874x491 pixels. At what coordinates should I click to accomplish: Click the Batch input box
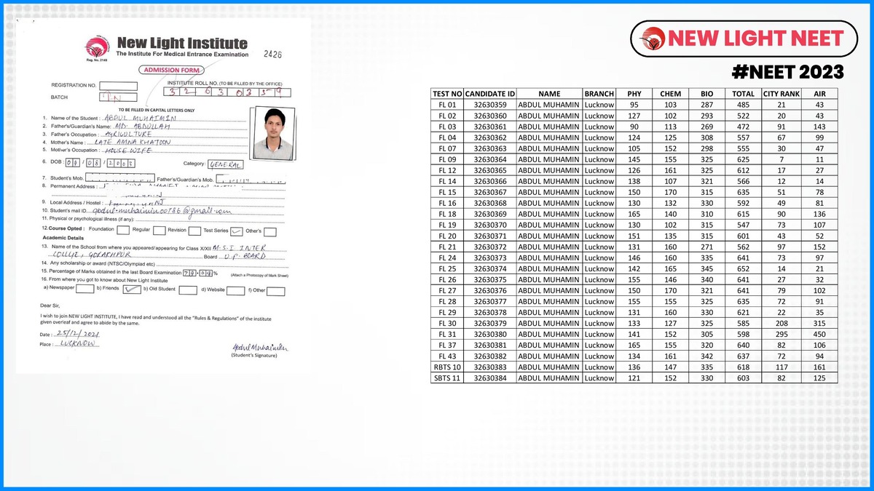pos(118,97)
